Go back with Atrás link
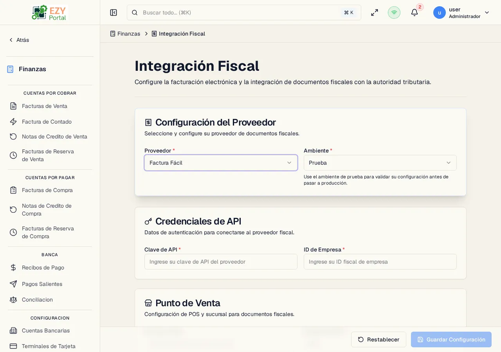 [x=19, y=40]
